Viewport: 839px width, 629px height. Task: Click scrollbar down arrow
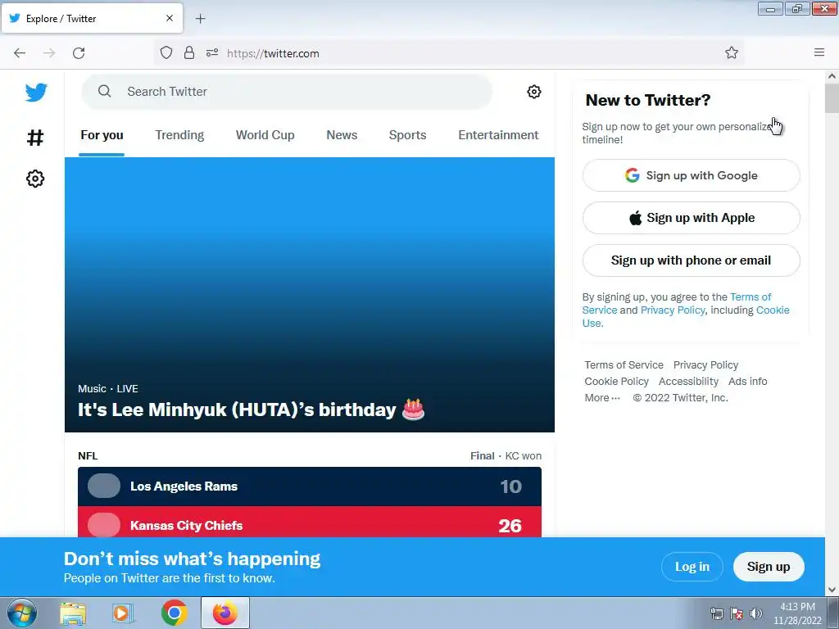(832, 590)
